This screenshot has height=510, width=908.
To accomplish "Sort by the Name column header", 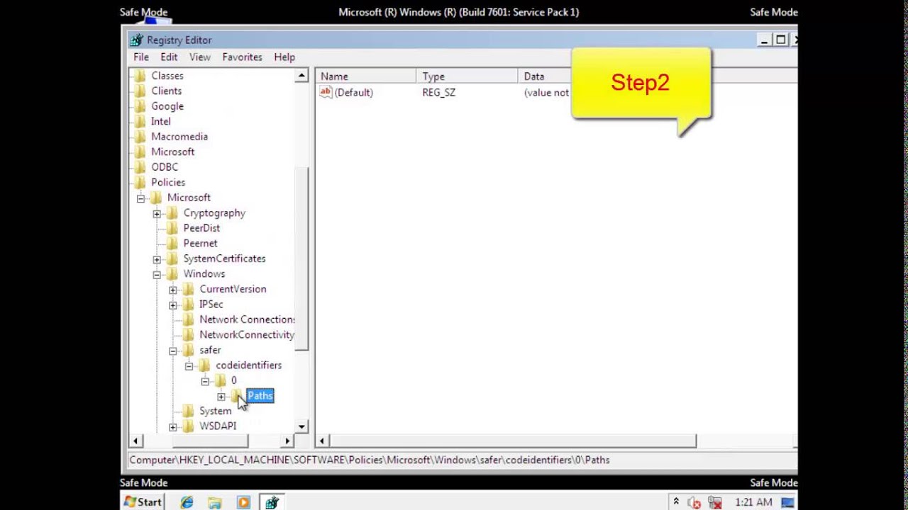I will [366, 76].
